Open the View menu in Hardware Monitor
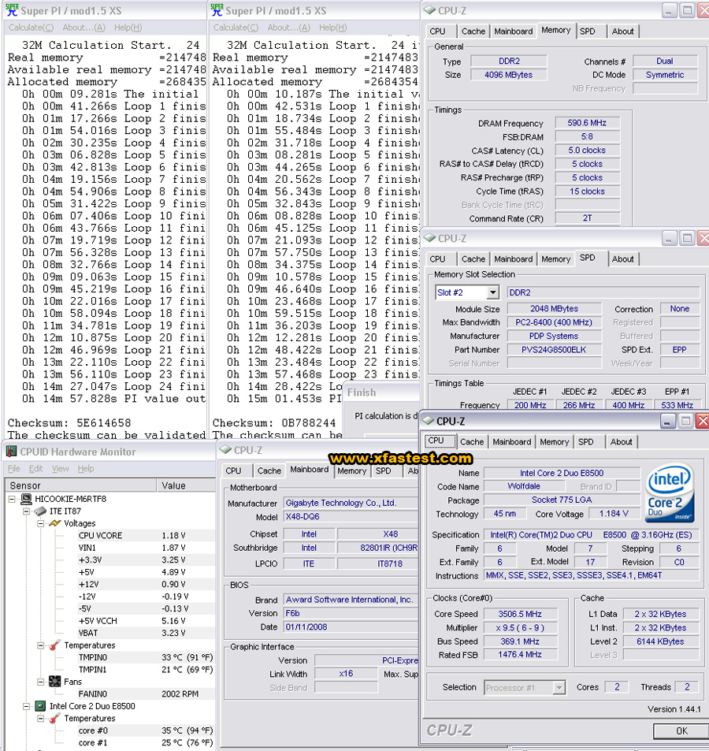 tap(60, 468)
